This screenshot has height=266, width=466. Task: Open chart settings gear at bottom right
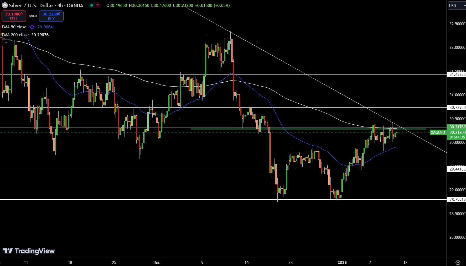click(458, 262)
